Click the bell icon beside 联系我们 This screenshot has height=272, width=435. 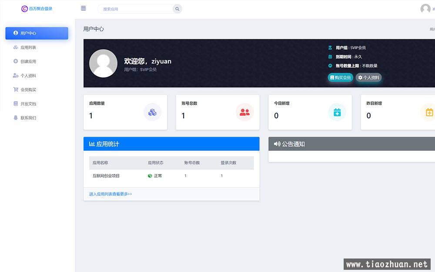[16, 118]
